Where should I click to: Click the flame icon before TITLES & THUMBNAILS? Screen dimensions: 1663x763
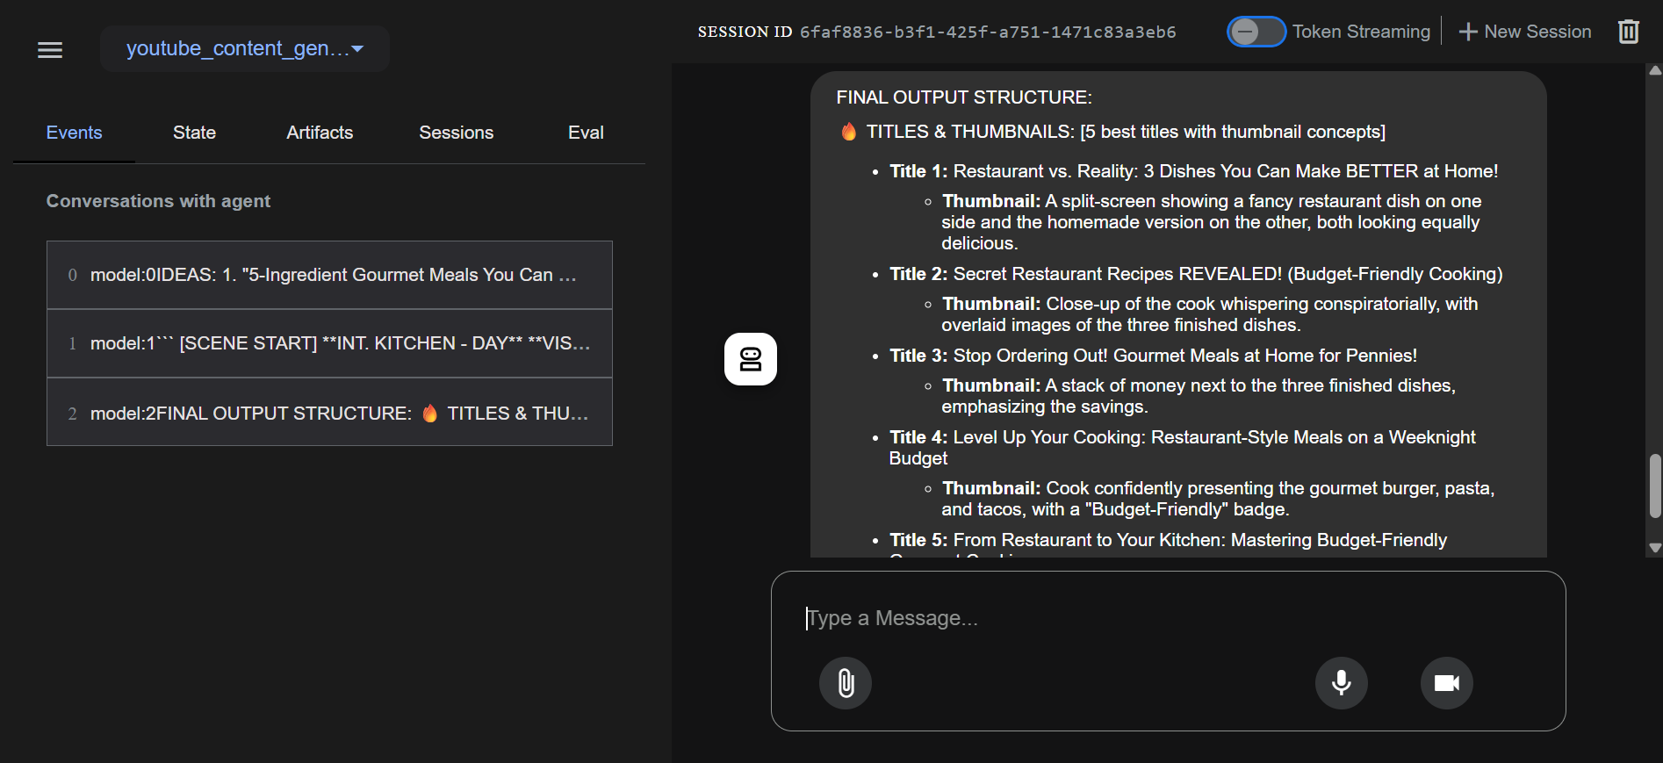[849, 132]
